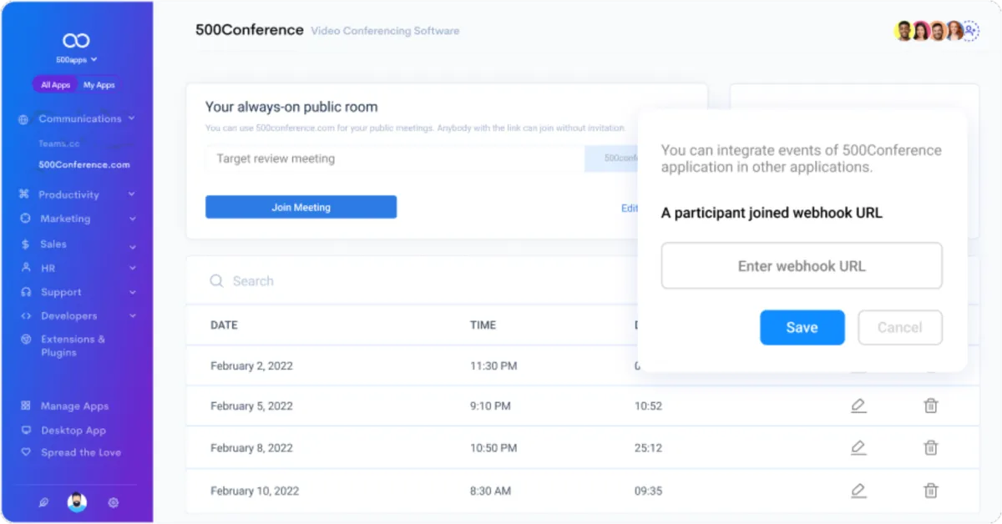Image resolution: width=1002 pixels, height=524 pixels.
Task: Edit the February 10, 2022 meeting
Action: 858,491
